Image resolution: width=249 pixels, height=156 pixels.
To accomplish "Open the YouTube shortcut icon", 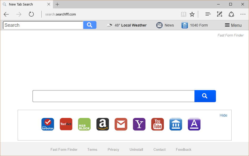I will [x=158, y=124].
